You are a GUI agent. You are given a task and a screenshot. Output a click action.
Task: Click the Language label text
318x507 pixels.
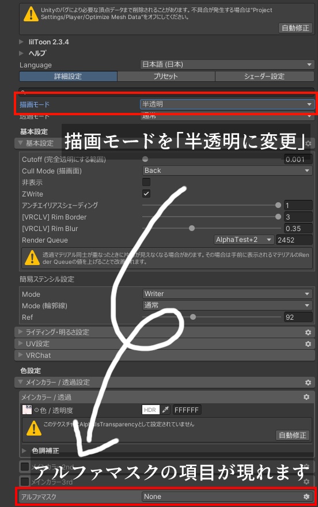[x=36, y=65]
